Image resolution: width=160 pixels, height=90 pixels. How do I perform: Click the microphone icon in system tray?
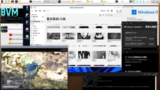click(x=144, y=1)
